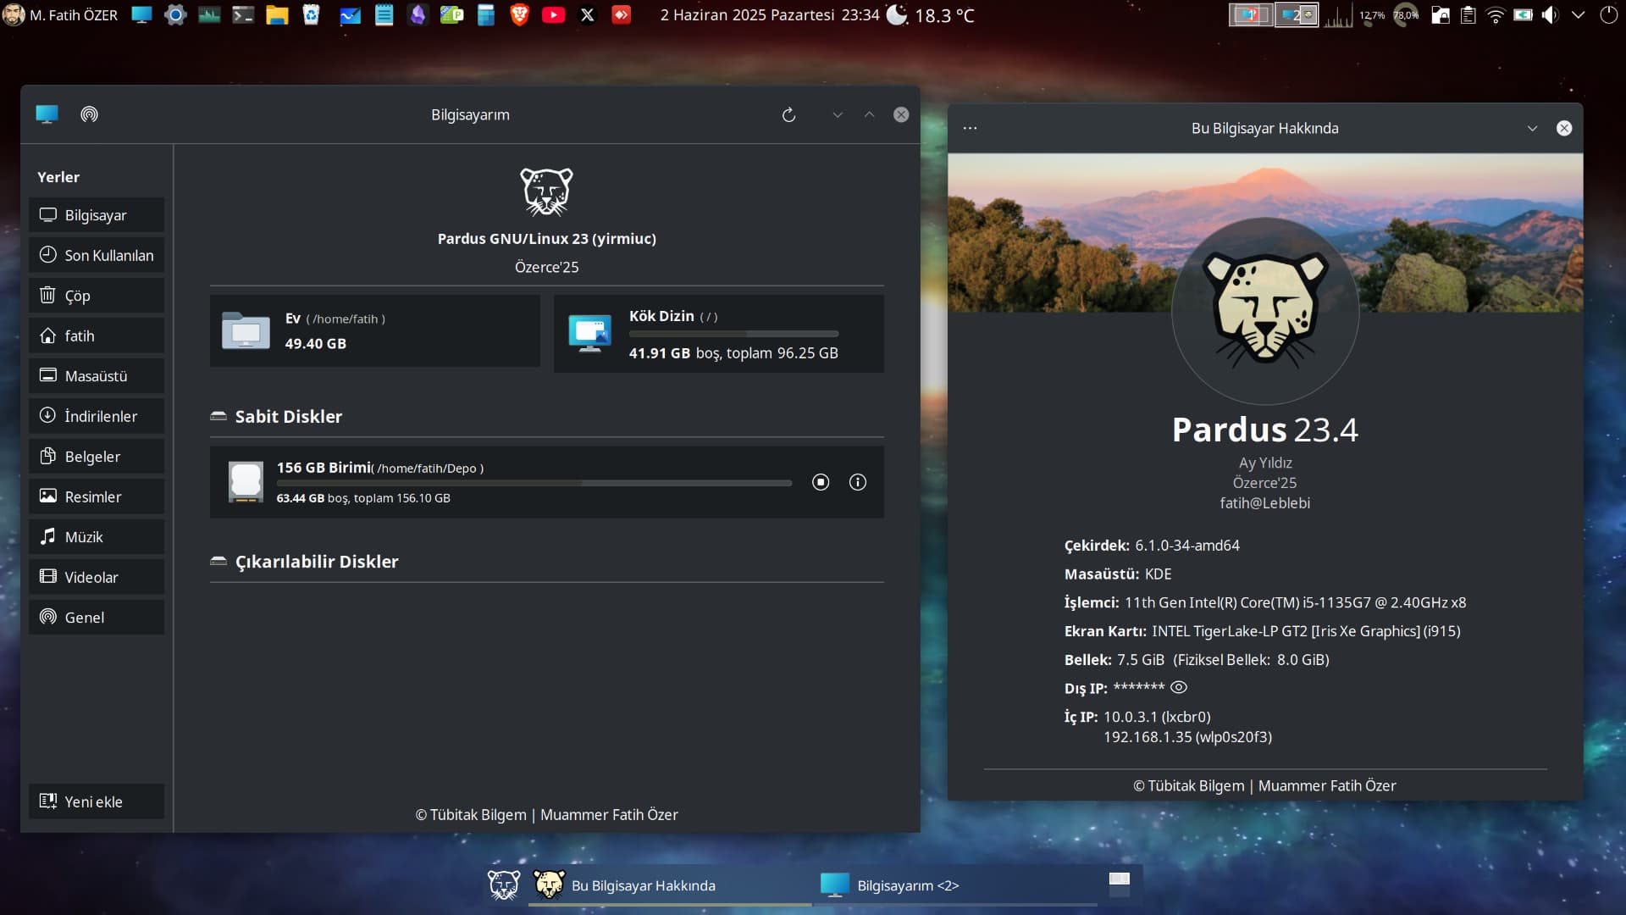Image resolution: width=1626 pixels, height=915 pixels.
Task: Click the fatih@Leblebi hostname text
Action: (x=1265, y=503)
